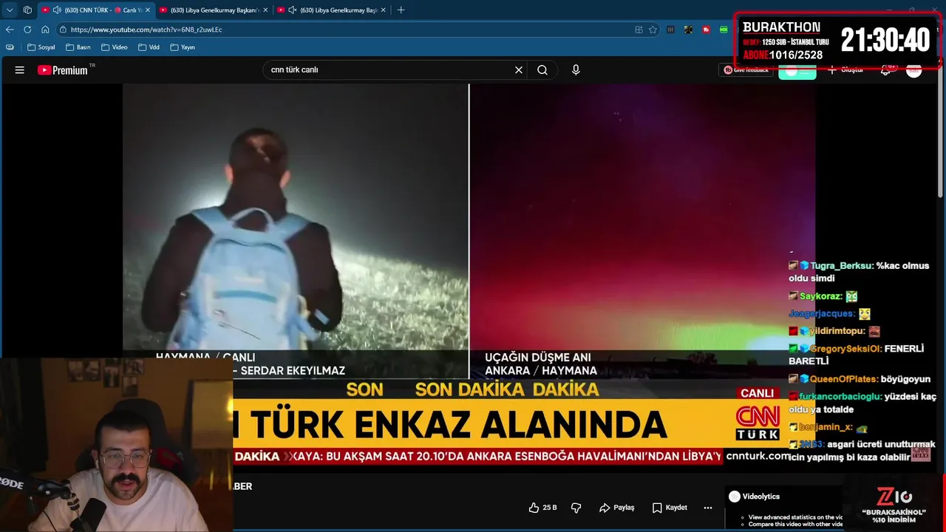Switch to second Libya Genelkurmay Başkanı tab
This screenshot has height=532, width=946.
[x=214, y=10]
